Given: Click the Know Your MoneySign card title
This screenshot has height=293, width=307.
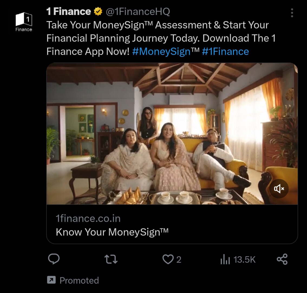Looking at the screenshot, I should (112, 232).
